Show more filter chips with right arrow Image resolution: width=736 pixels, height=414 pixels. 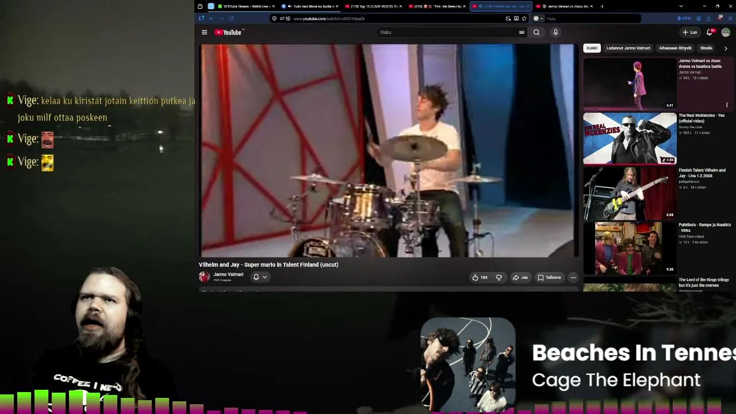(726, 48)
